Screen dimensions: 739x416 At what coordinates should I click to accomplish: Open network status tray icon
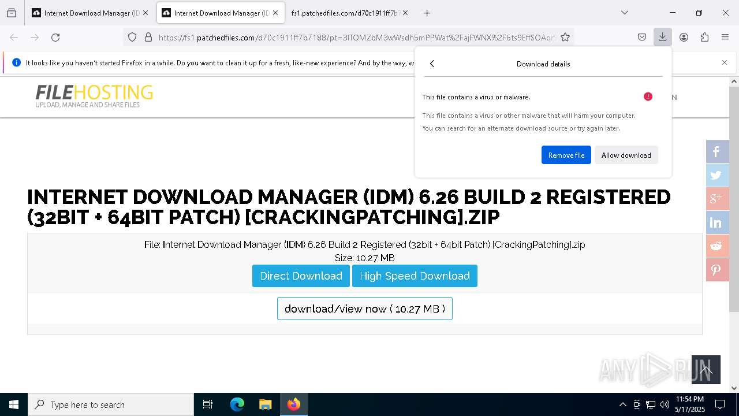651,404
